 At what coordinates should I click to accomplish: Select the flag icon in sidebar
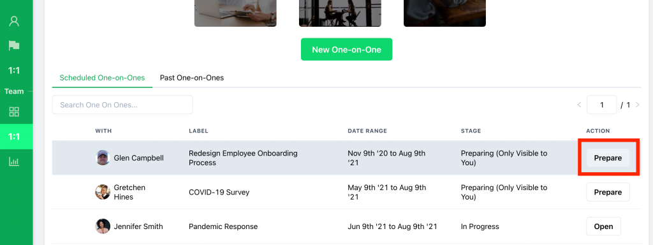click(14, 45)
